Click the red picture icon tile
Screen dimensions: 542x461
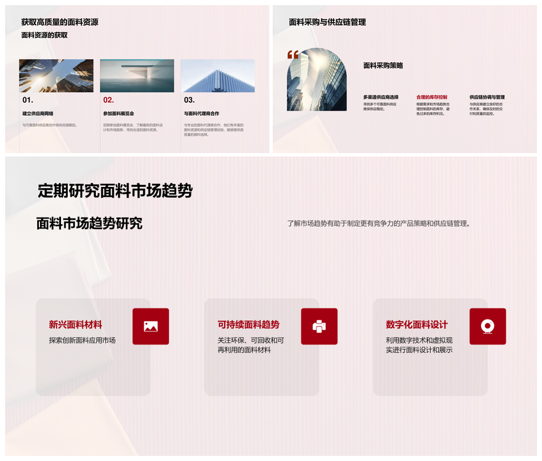tap(151, 326)
